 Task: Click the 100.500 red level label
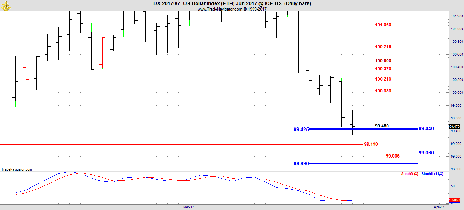coord(383,61)
